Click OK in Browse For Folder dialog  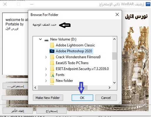pos(82,98)
